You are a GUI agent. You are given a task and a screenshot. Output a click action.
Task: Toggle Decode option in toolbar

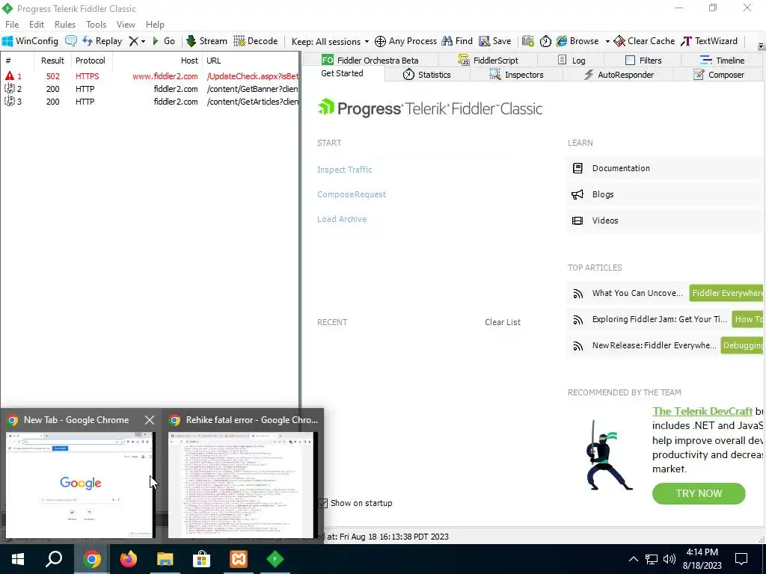(x=256, y=41)
